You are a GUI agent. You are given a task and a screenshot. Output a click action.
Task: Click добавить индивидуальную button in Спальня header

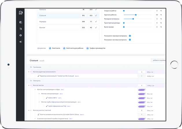coord(158,60)
